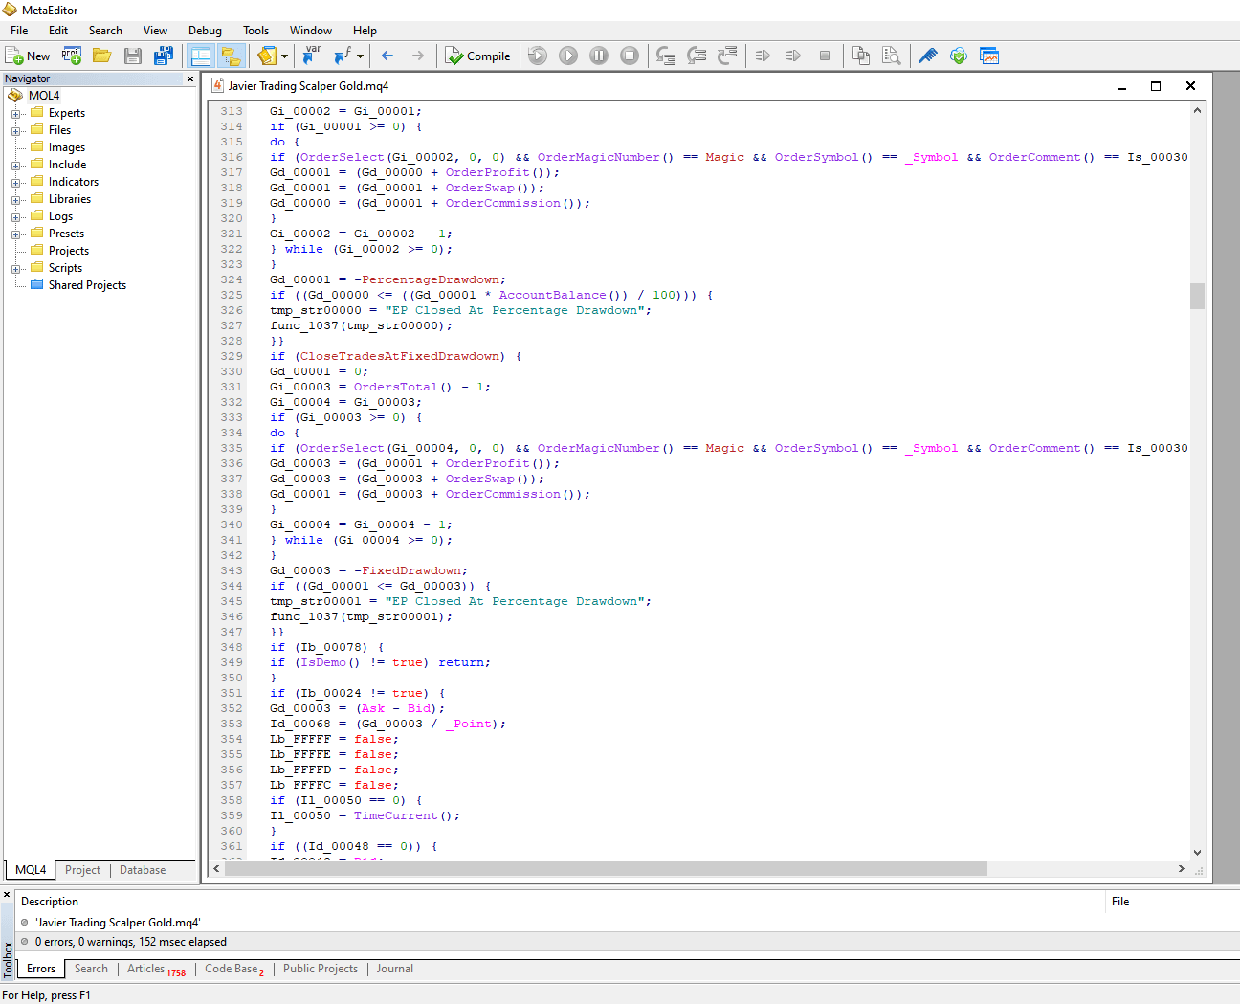Open the Help menu
The image size is (1240, 1004).
[x=365, y=31]
